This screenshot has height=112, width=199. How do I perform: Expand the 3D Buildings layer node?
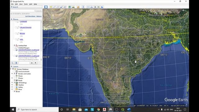(x=12, y=83)
